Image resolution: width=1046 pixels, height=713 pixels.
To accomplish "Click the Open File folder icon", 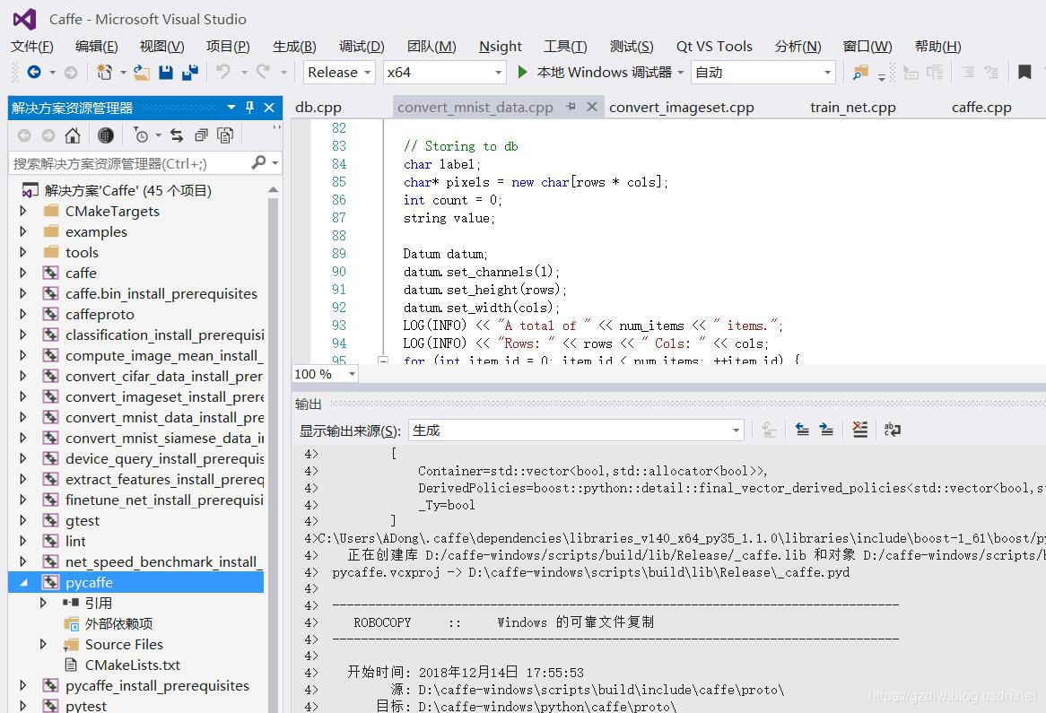I will [142, 72].
